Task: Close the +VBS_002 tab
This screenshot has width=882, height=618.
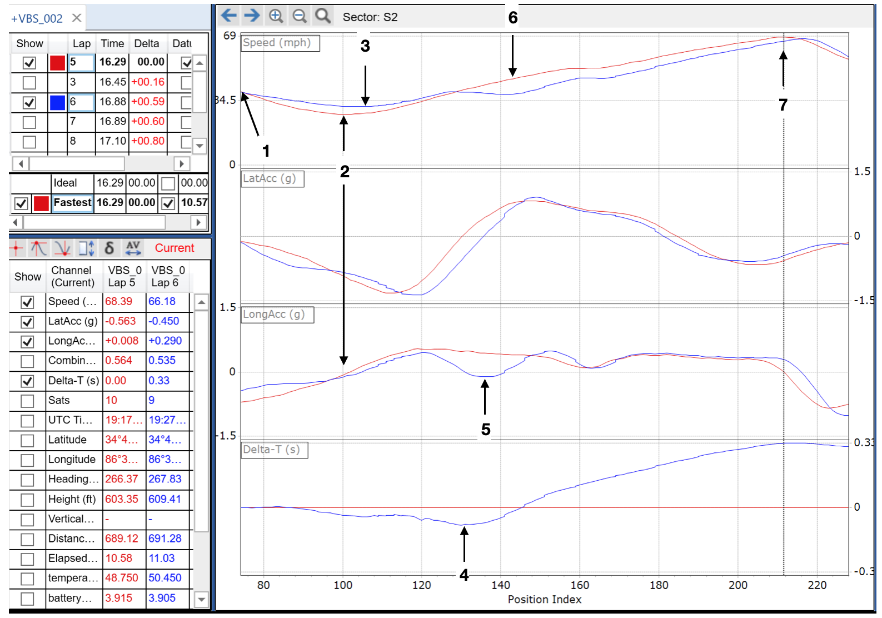Action: (77, 18)
